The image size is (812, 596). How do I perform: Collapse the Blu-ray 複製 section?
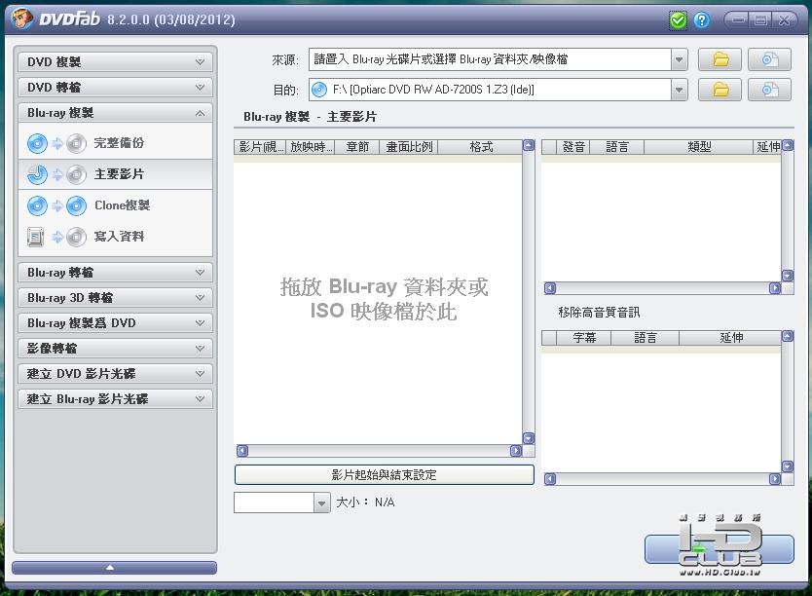point(116,112)
